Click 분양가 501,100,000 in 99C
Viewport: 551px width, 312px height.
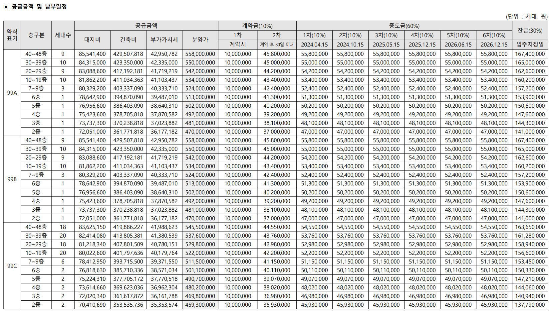click(x=200, y=270)
